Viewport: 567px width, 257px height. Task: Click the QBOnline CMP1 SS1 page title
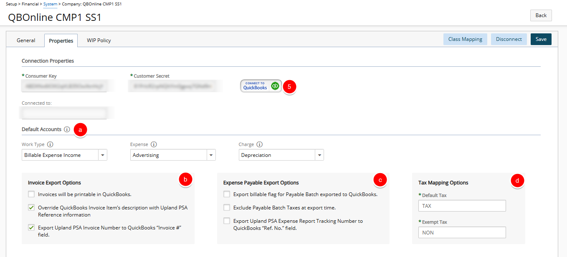55,18
